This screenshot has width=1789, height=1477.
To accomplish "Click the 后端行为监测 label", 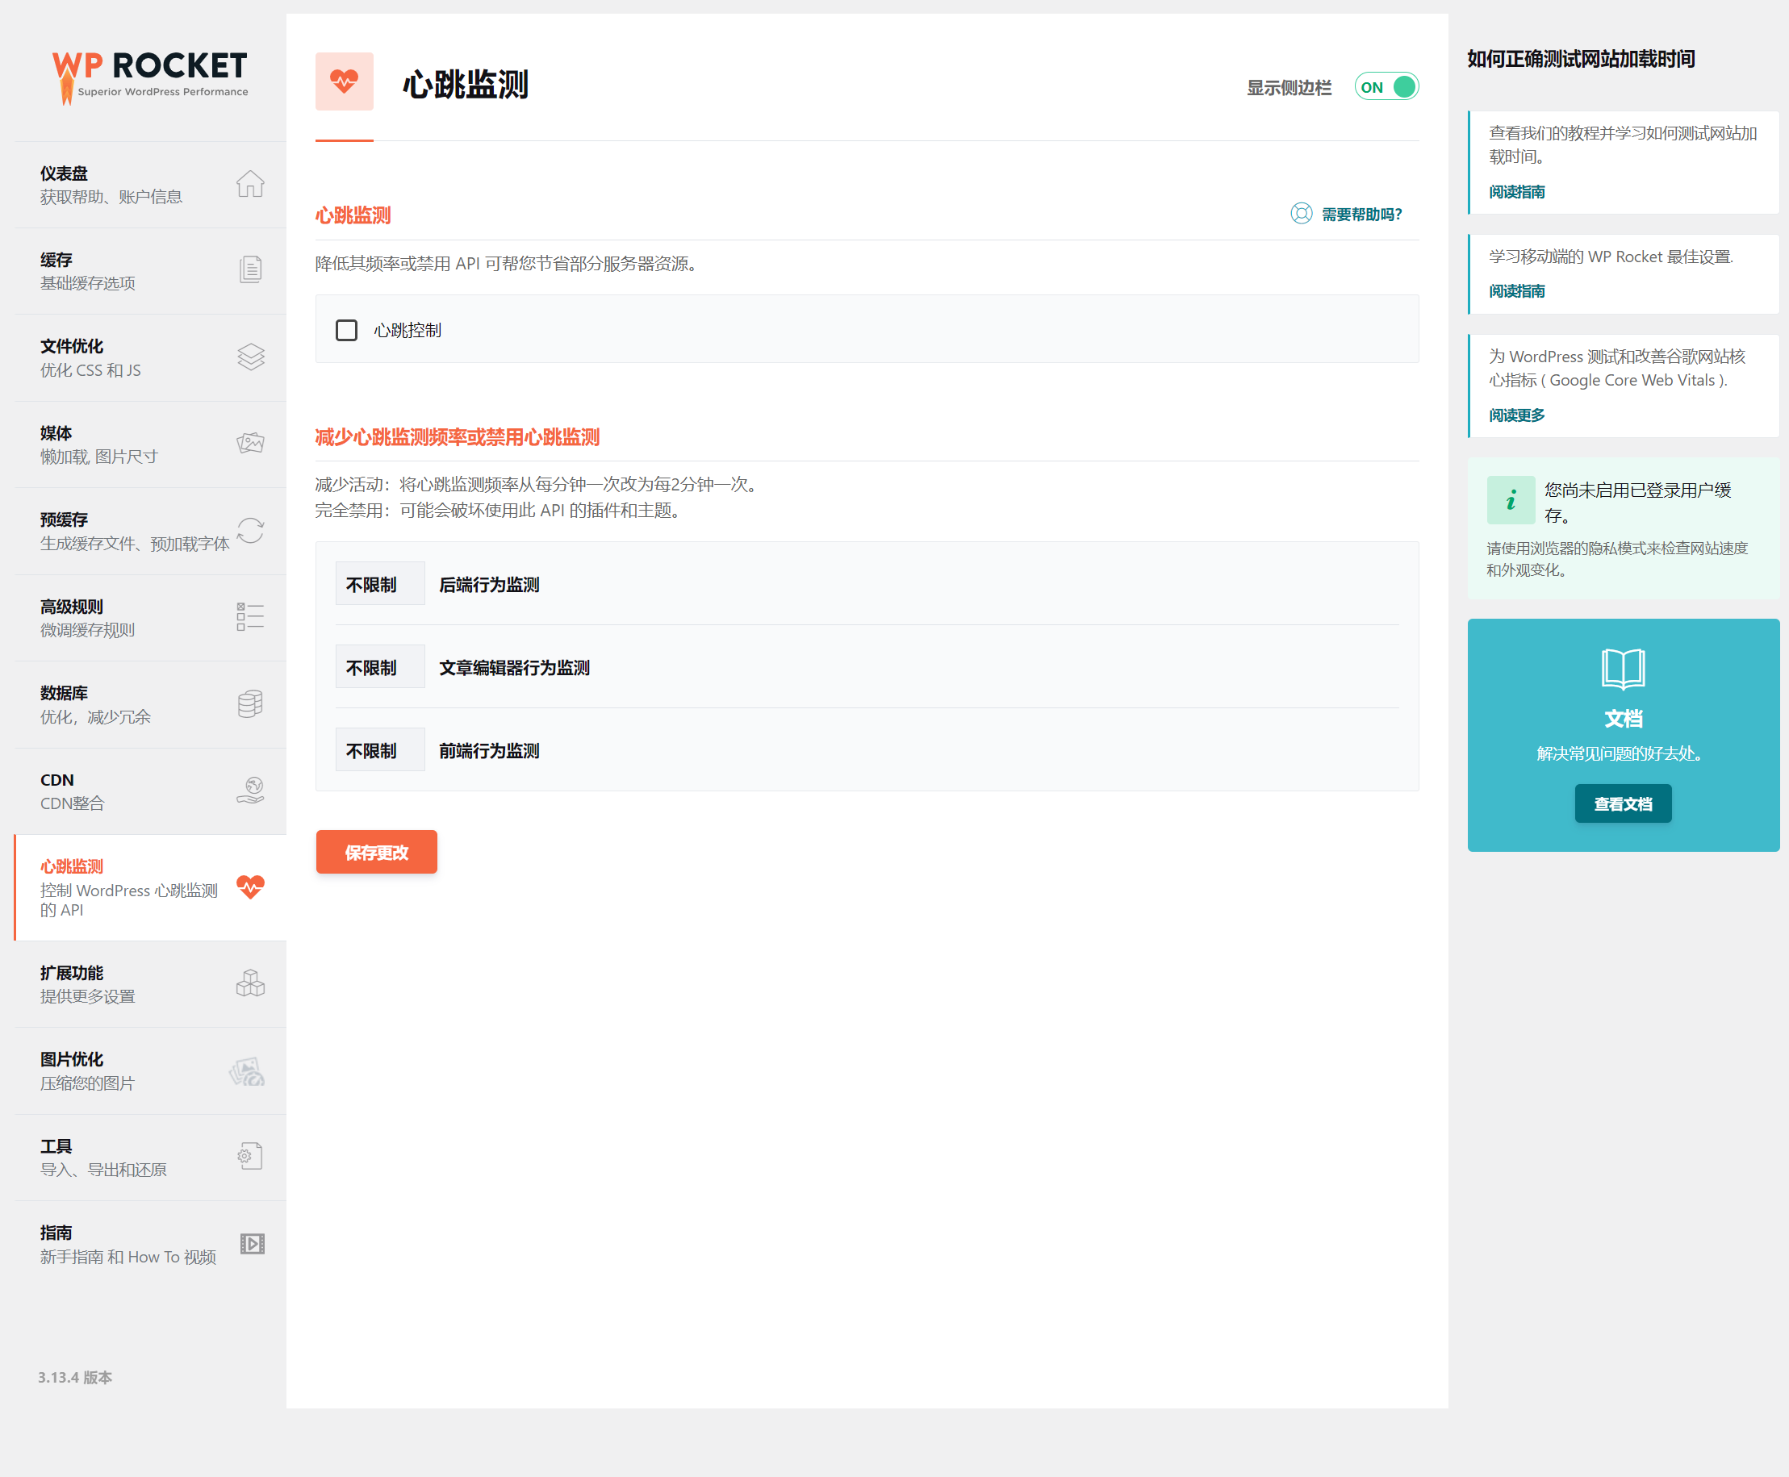I will click(x=489, y=585).
